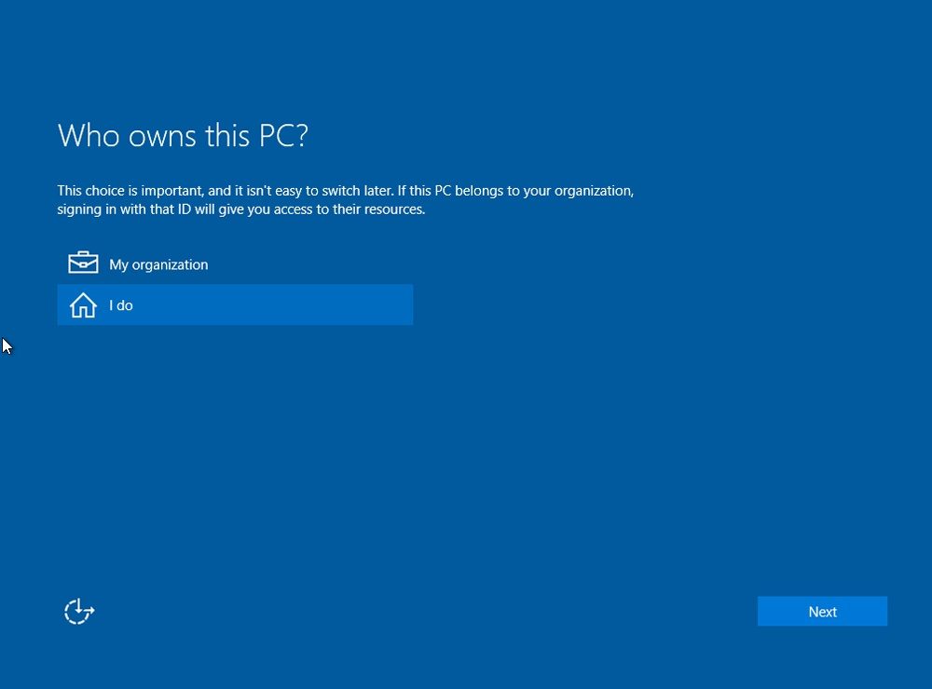Click the house icon beside I do
932x689 pixels.
(83, 305)
